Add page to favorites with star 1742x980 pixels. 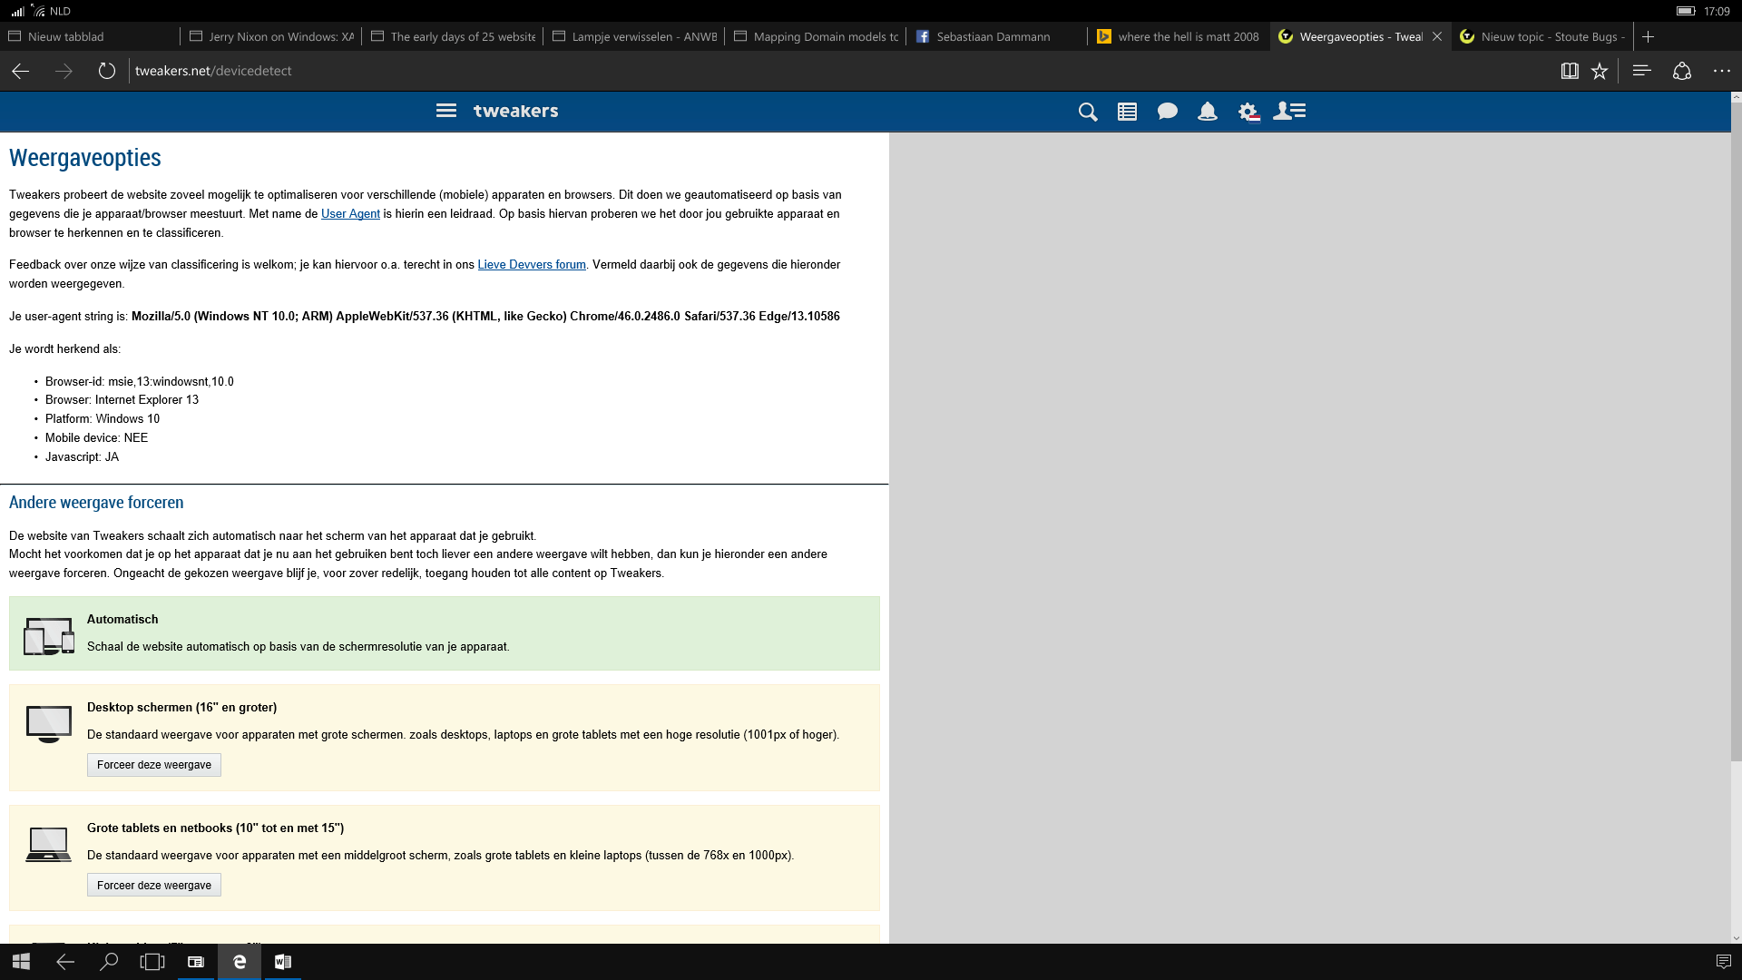(1600, 71)
